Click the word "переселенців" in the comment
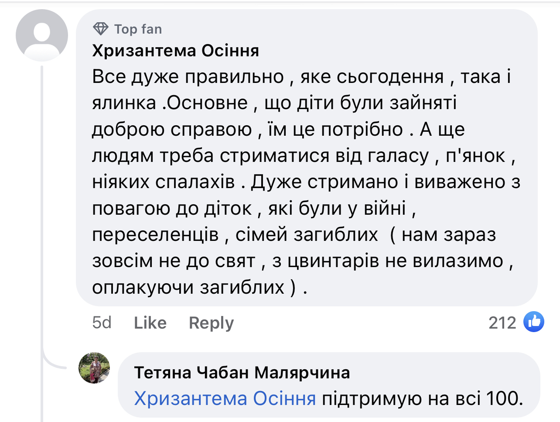Viewport: 560px width, 422px height. (x=155, y=235)
